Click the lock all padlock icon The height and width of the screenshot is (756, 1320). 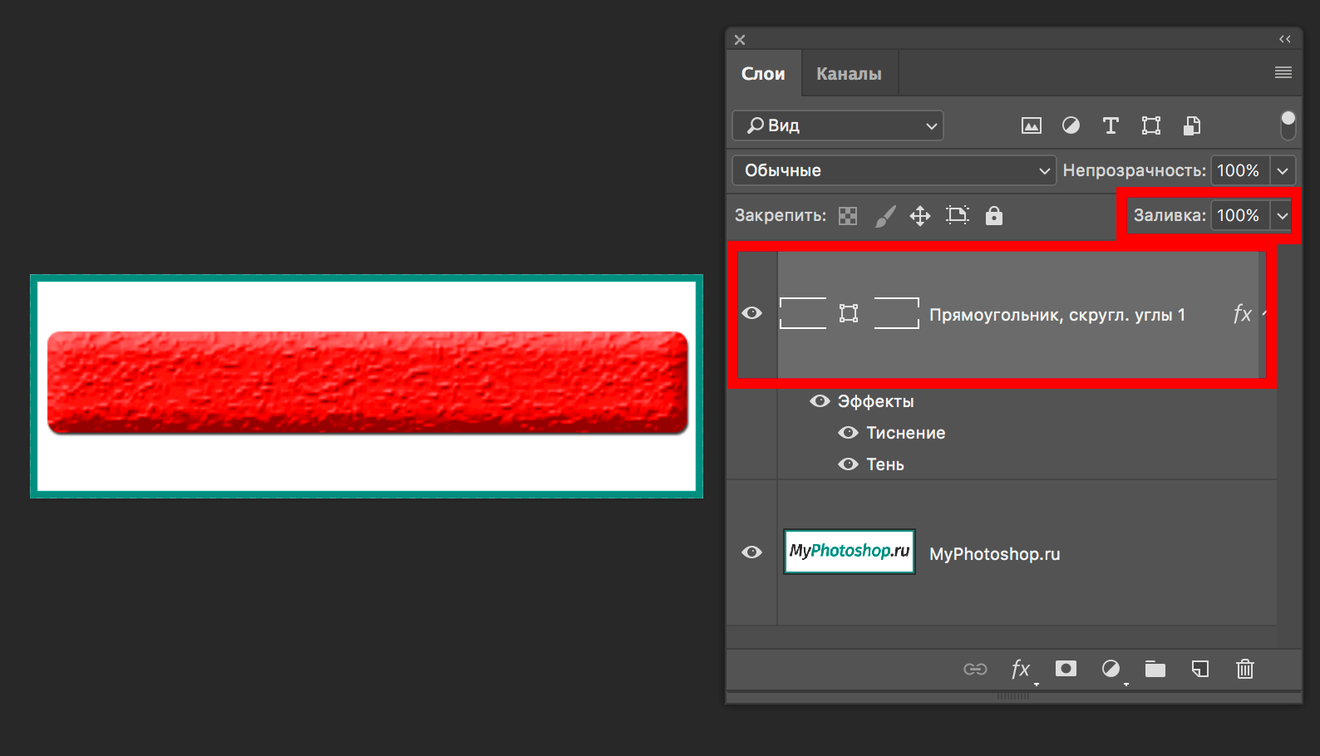click(994, 216)
